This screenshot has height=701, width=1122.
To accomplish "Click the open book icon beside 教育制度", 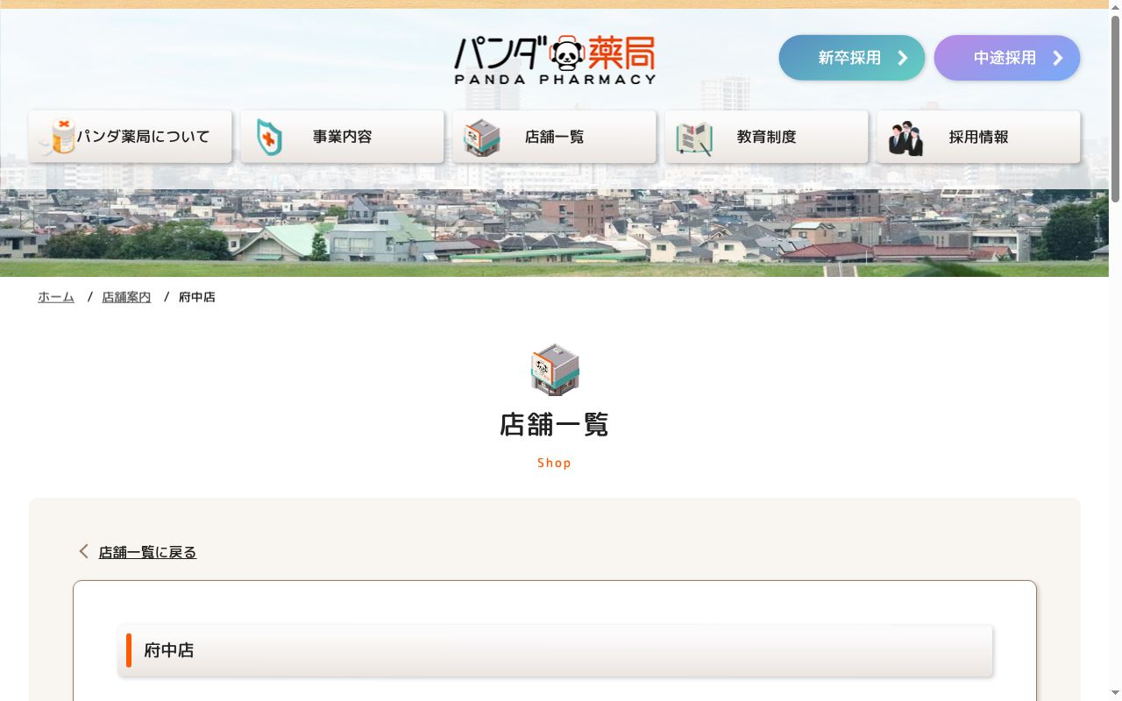I will pos(693,138).
